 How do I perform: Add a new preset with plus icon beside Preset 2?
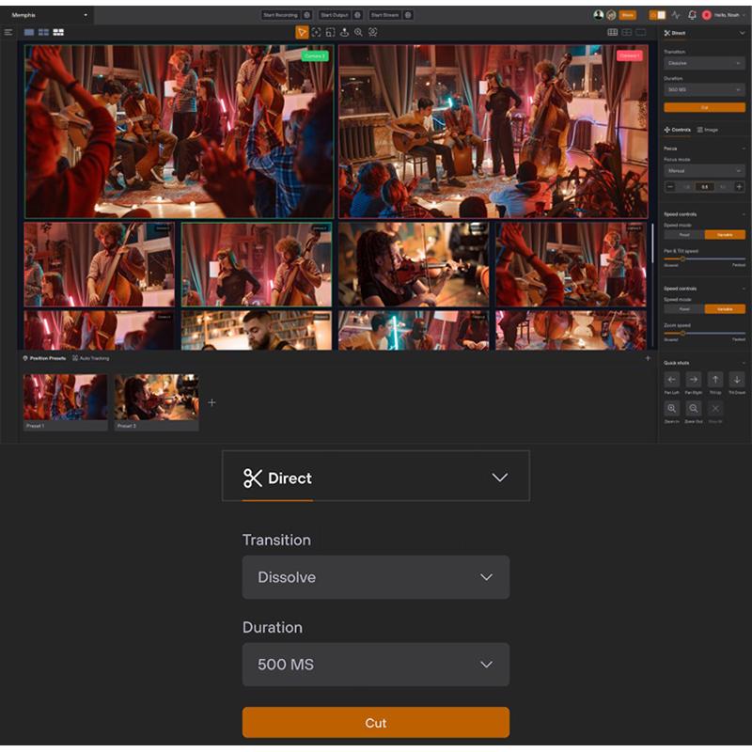tap(211, 402)
